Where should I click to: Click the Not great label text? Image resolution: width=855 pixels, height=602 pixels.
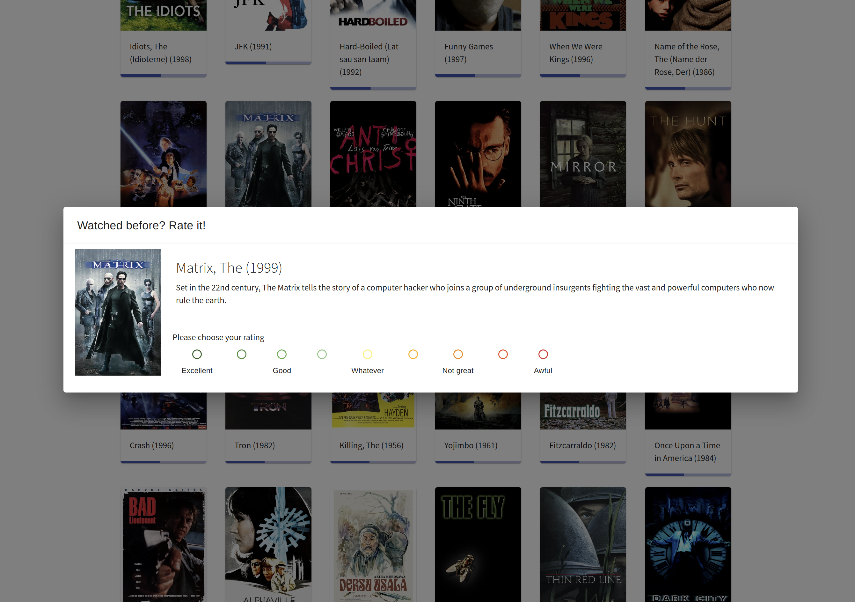[458, 371]
